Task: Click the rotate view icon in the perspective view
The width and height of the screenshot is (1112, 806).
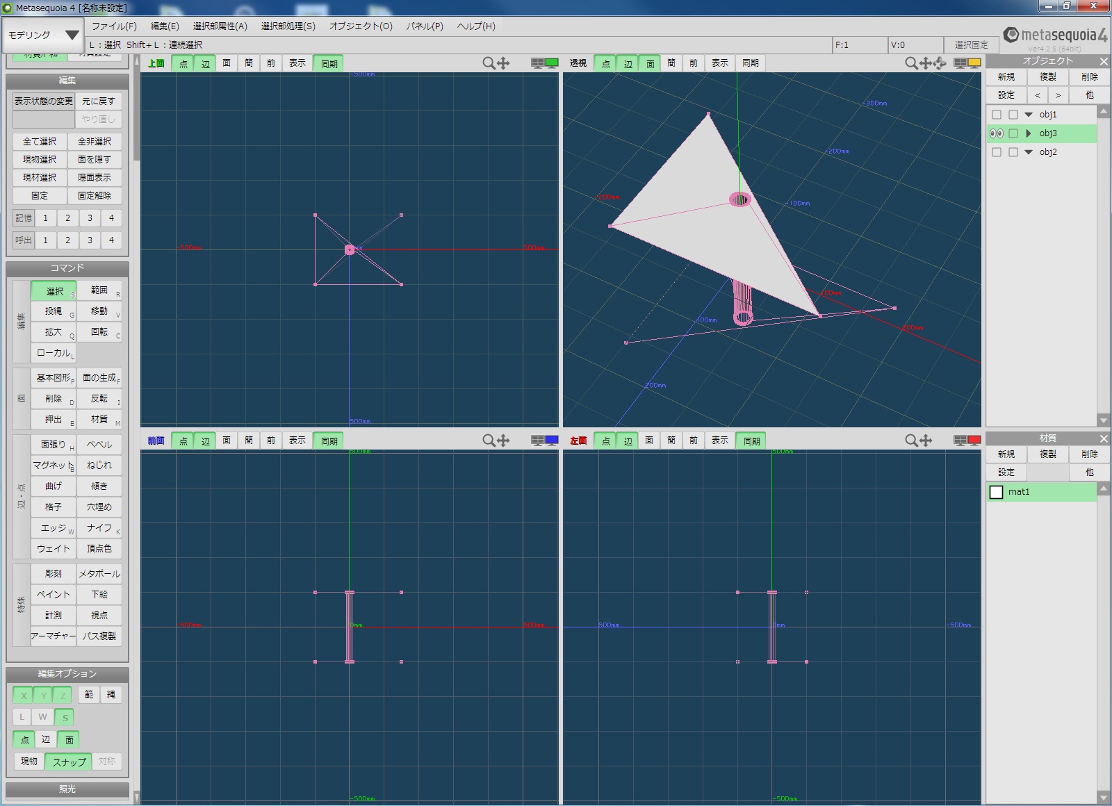Action: pyautogui.click(x=940, y=63)
